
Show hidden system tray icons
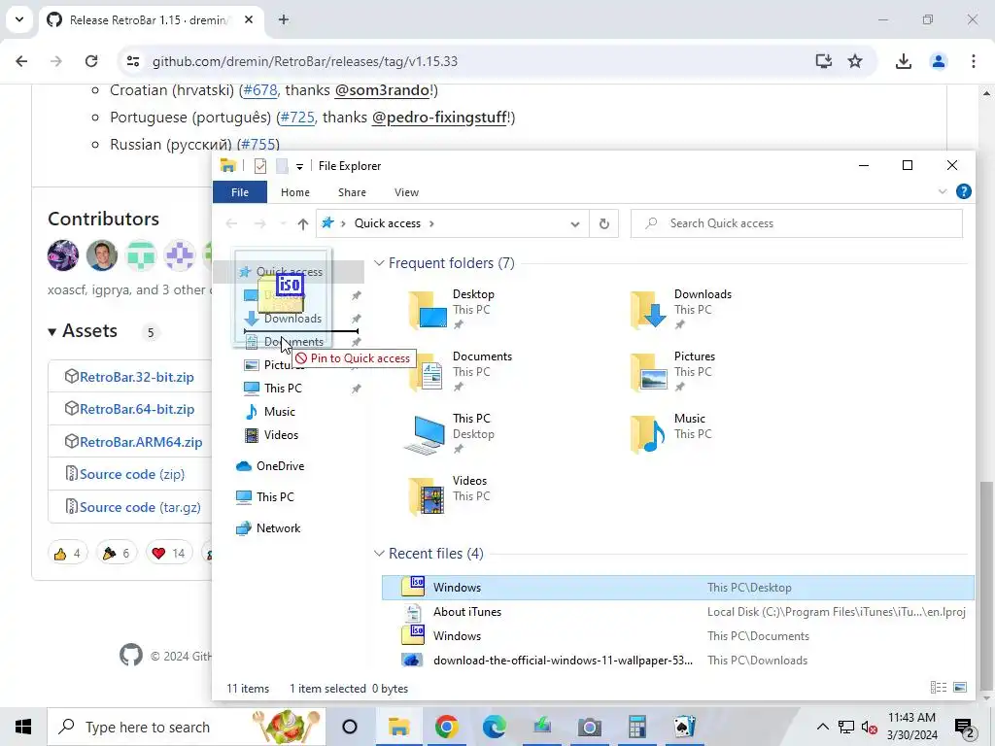(822, 727)
